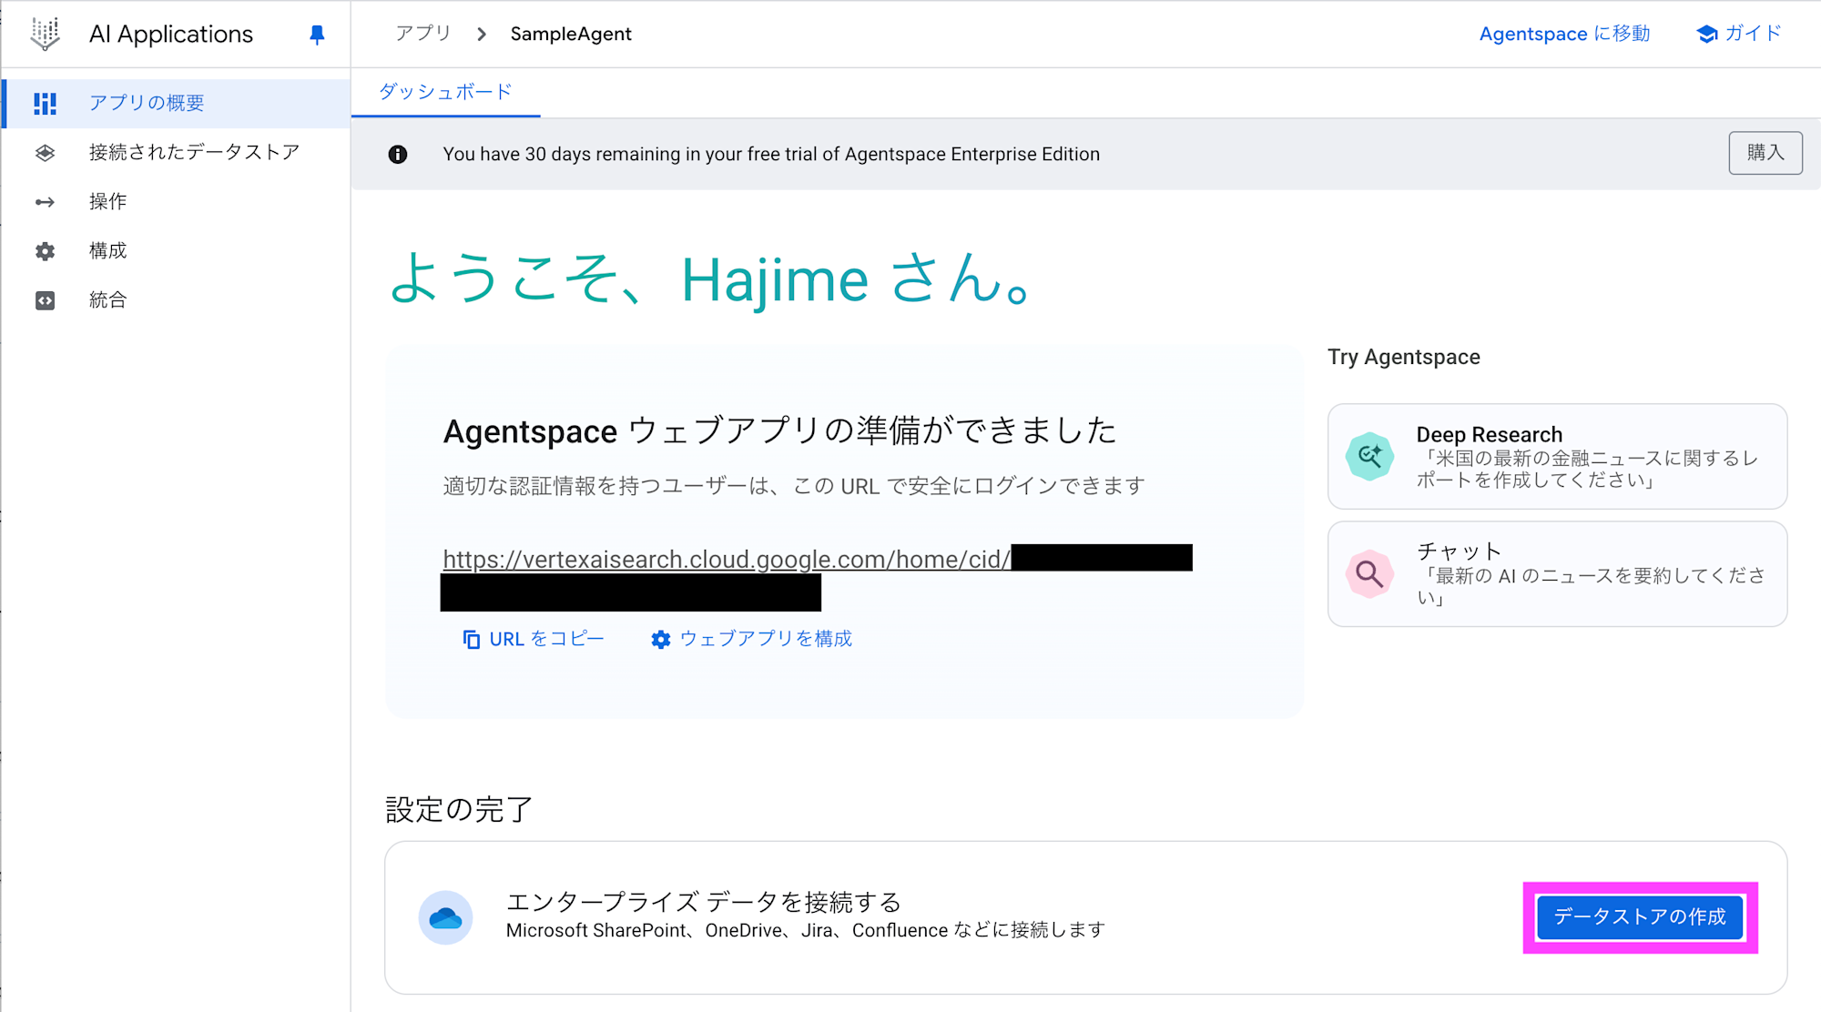Open 接続されたデータストア in the sidebar
This screenshot has height=1012, width=1821.
(177, 152)
